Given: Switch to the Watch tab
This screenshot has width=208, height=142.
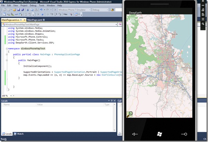Looking at the screenshot, I should pyautogui.click(x=19, y=134).
